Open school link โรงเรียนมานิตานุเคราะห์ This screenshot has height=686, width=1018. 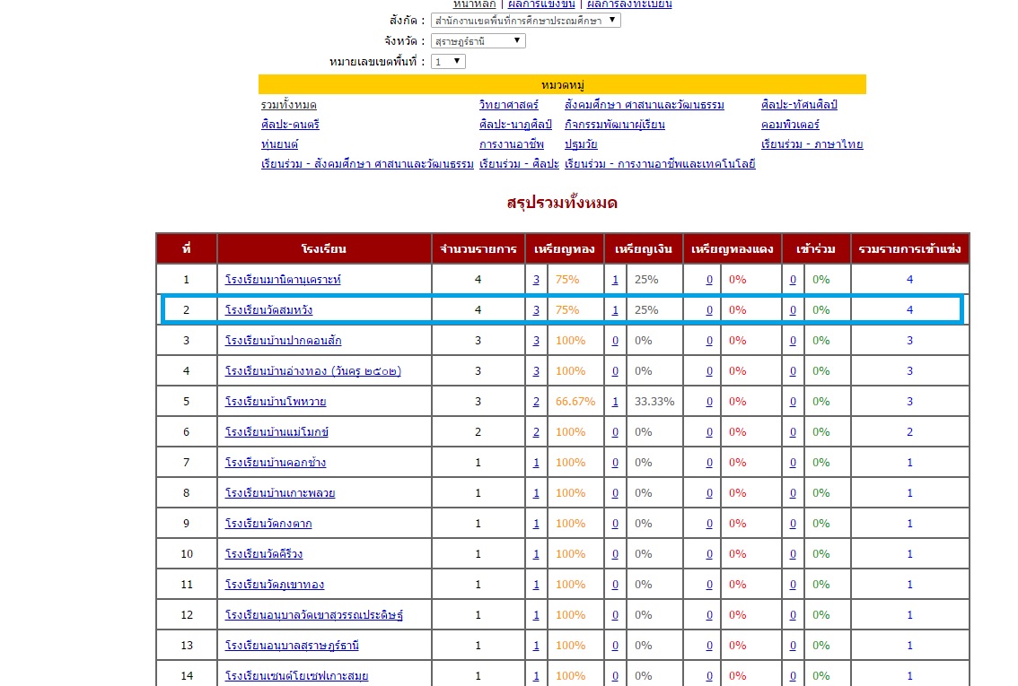283,280
